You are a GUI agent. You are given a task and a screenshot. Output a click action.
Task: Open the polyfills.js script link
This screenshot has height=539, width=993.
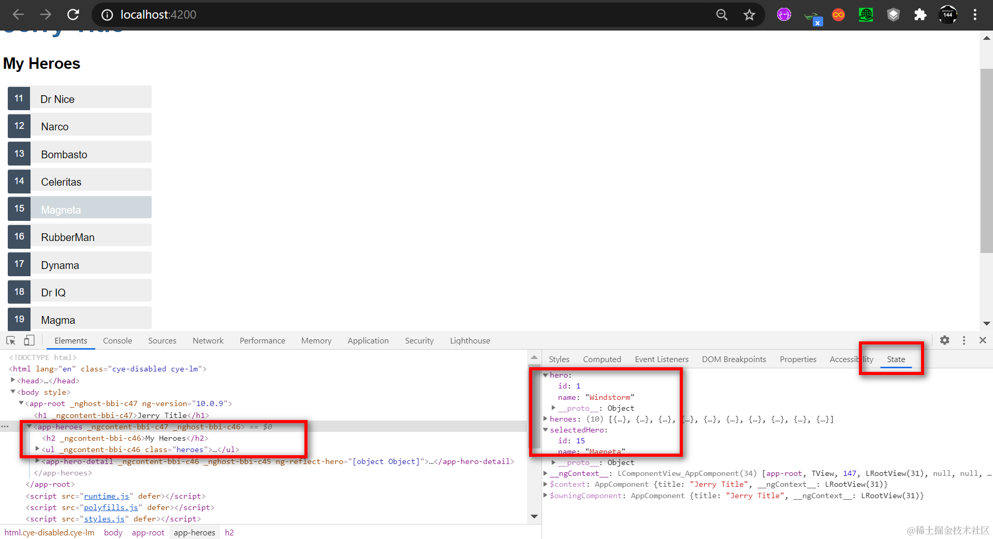[111, 507]
